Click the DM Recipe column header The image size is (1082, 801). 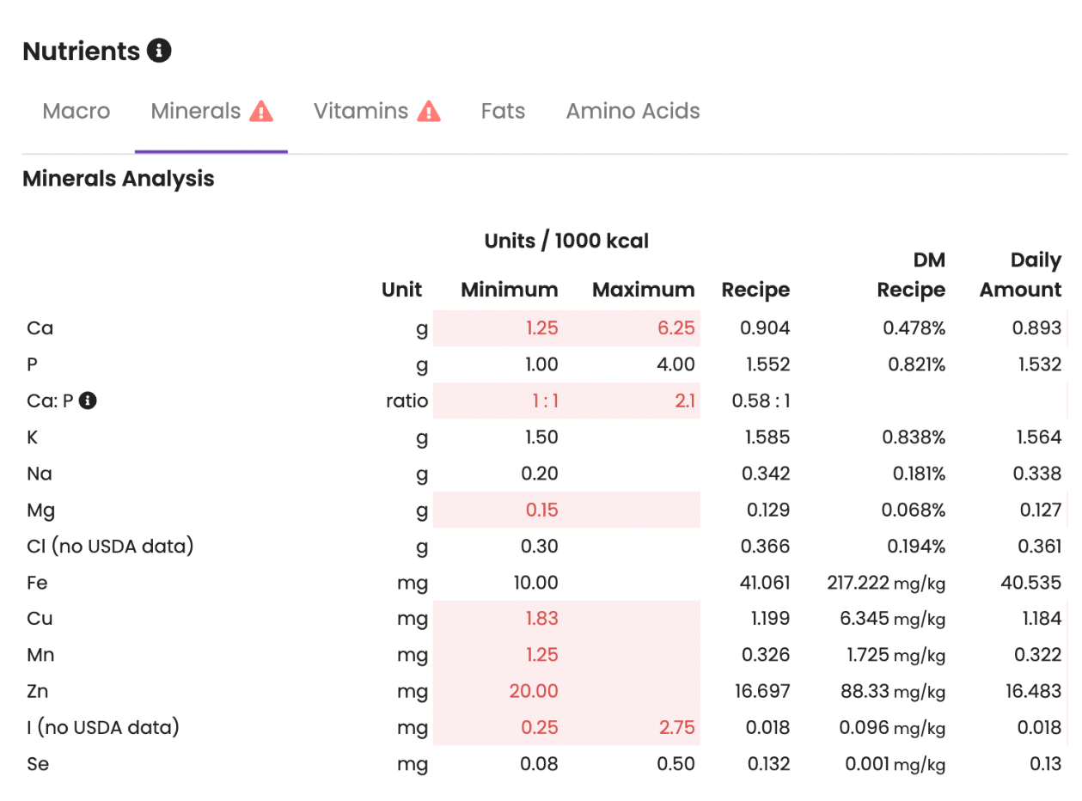click(x=911, y=275)
